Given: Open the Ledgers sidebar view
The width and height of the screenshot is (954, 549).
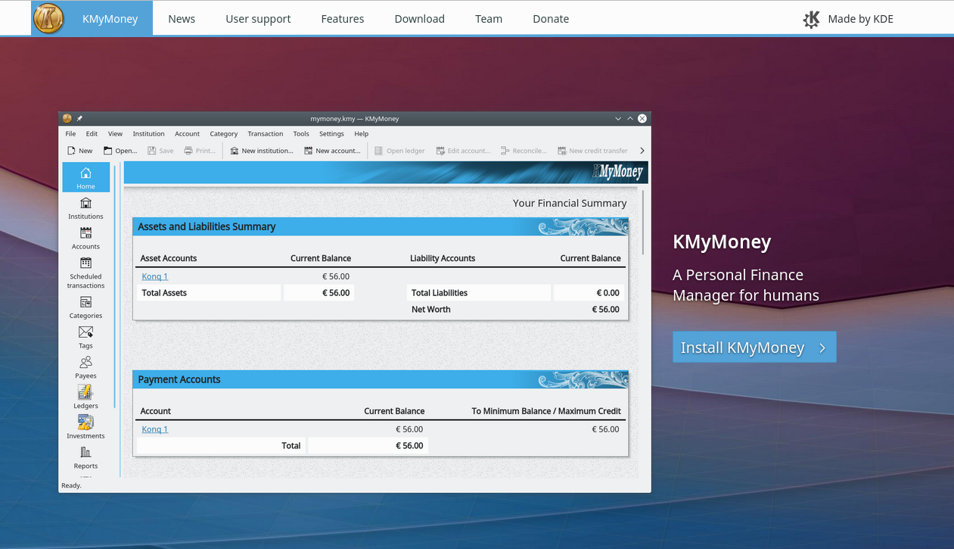Looking at the screenshot, I should click(85, 397).
